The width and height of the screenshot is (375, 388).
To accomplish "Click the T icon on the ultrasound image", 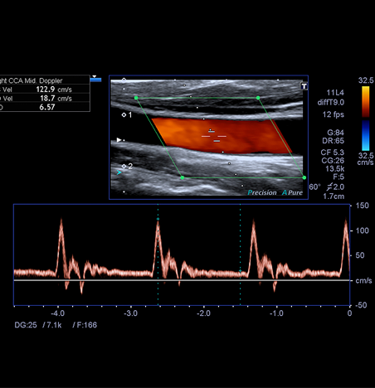I will pos(304,86).
